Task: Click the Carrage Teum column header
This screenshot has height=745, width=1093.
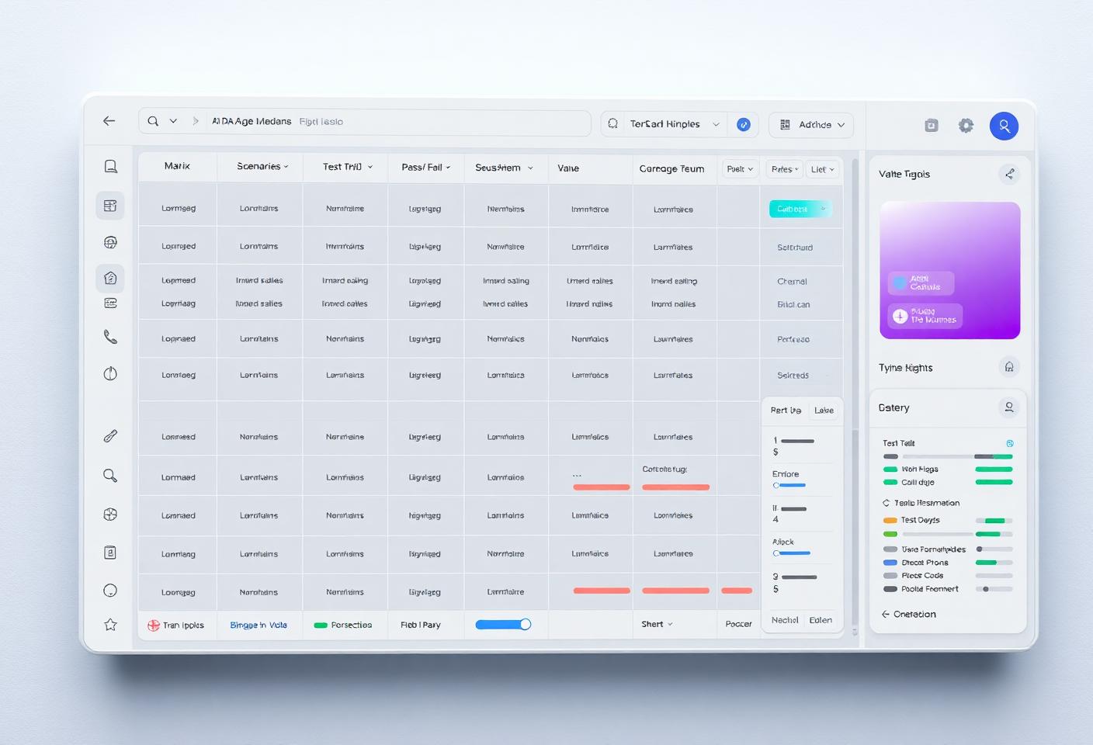Action: [671, 168]
